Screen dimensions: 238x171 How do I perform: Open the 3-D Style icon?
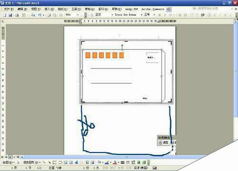[144, 162]
